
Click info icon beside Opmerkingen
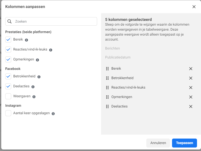[37, 60]
